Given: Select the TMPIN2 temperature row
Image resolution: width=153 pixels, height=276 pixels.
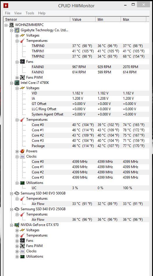Looking at the screenshot, I should point(76,56).
